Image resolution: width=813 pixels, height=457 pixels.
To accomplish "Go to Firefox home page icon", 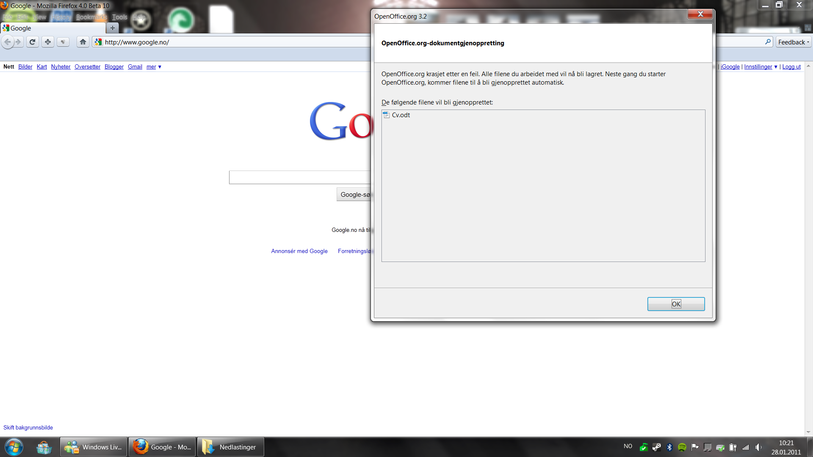I will click(83, 42).
